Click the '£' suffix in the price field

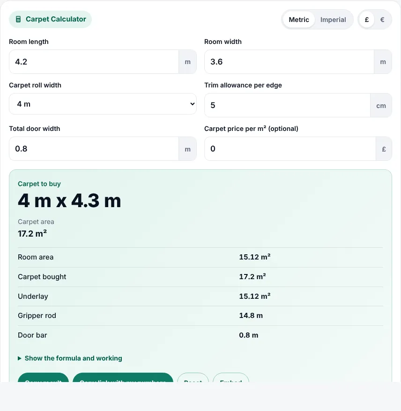pos(384,149)
